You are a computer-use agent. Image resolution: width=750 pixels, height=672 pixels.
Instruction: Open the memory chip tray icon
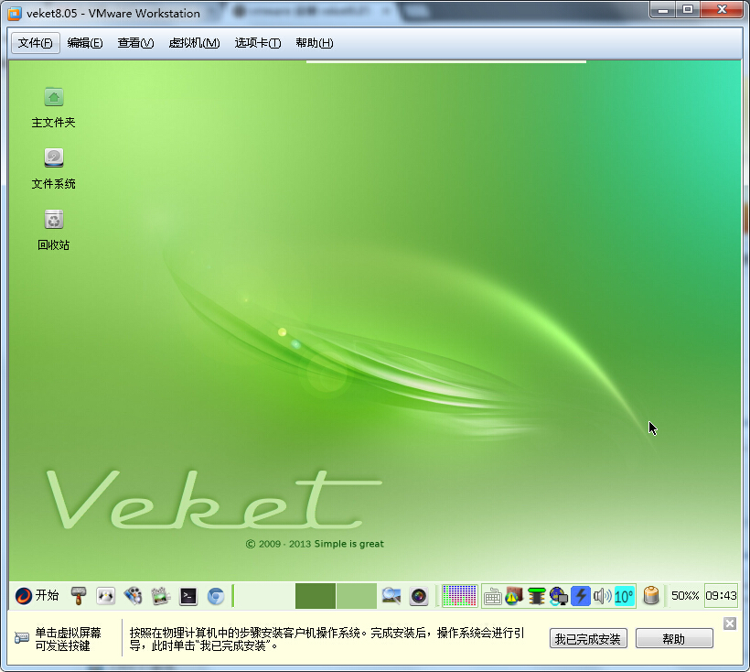pyautogui.click(x=536, y=596)
